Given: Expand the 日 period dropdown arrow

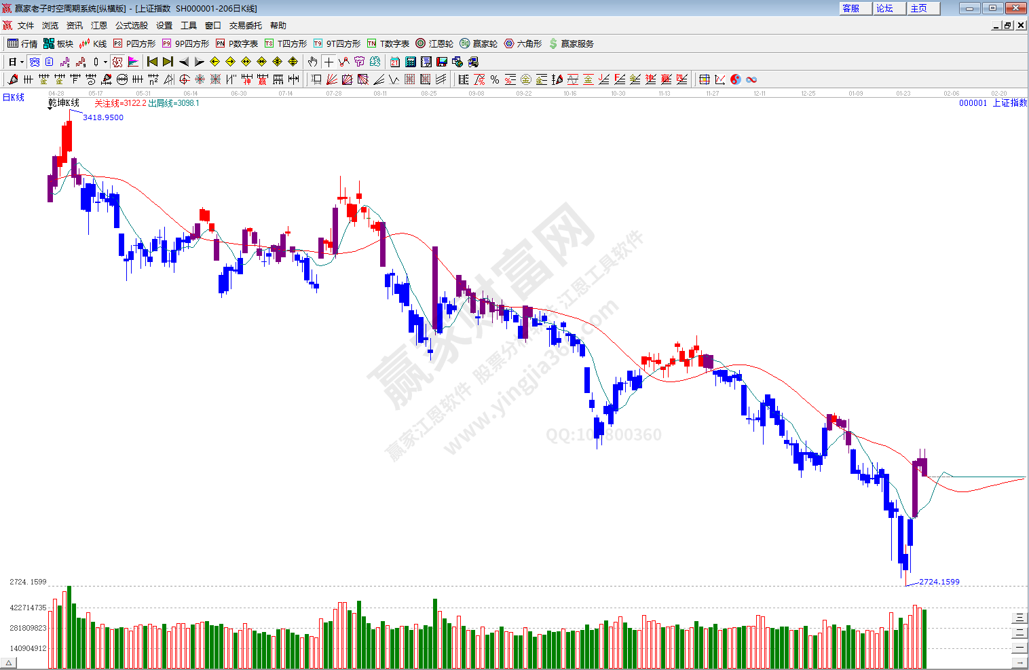Looking at the screenshot, I should pos(22,62).
